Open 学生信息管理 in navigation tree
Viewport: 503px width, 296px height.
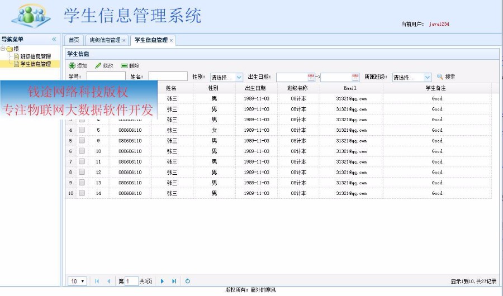[x=36, y=64]
